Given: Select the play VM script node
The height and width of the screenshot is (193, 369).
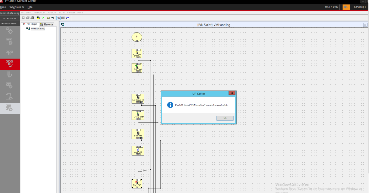Looking at the screenshot, I should pyautogui.click(x=138, y=151).
